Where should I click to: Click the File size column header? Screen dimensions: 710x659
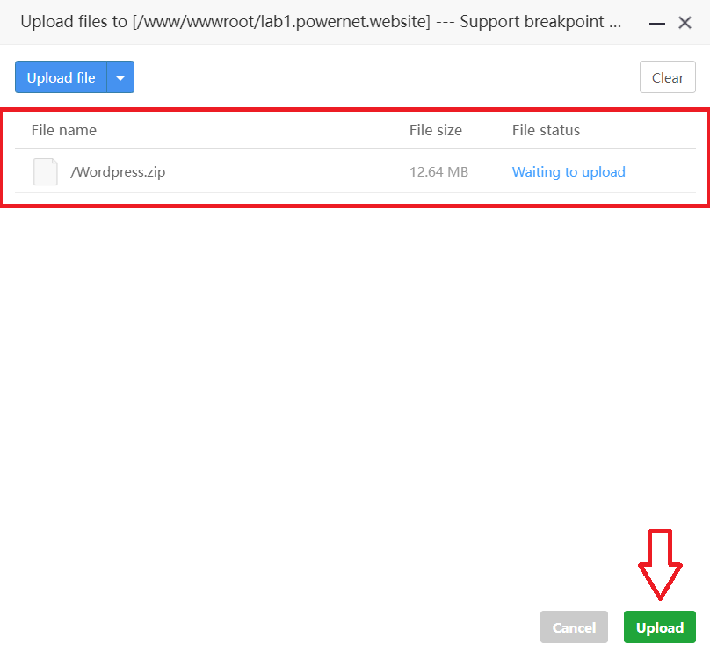click(x=436, y=130)
